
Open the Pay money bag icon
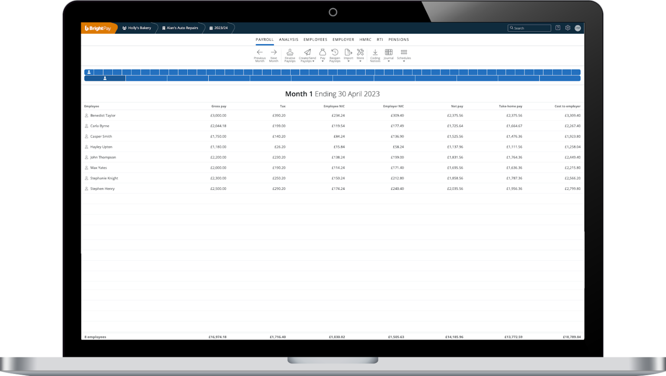coord(323,52)
